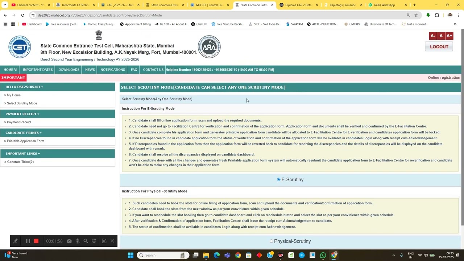Reload the current page

(x=22, y=15)
